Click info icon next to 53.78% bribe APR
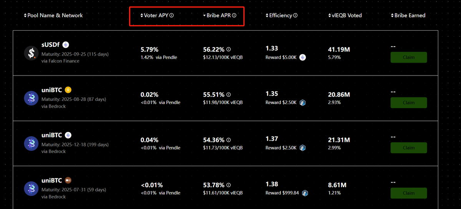This screenshot has width=461, height=209. [229, 185]
